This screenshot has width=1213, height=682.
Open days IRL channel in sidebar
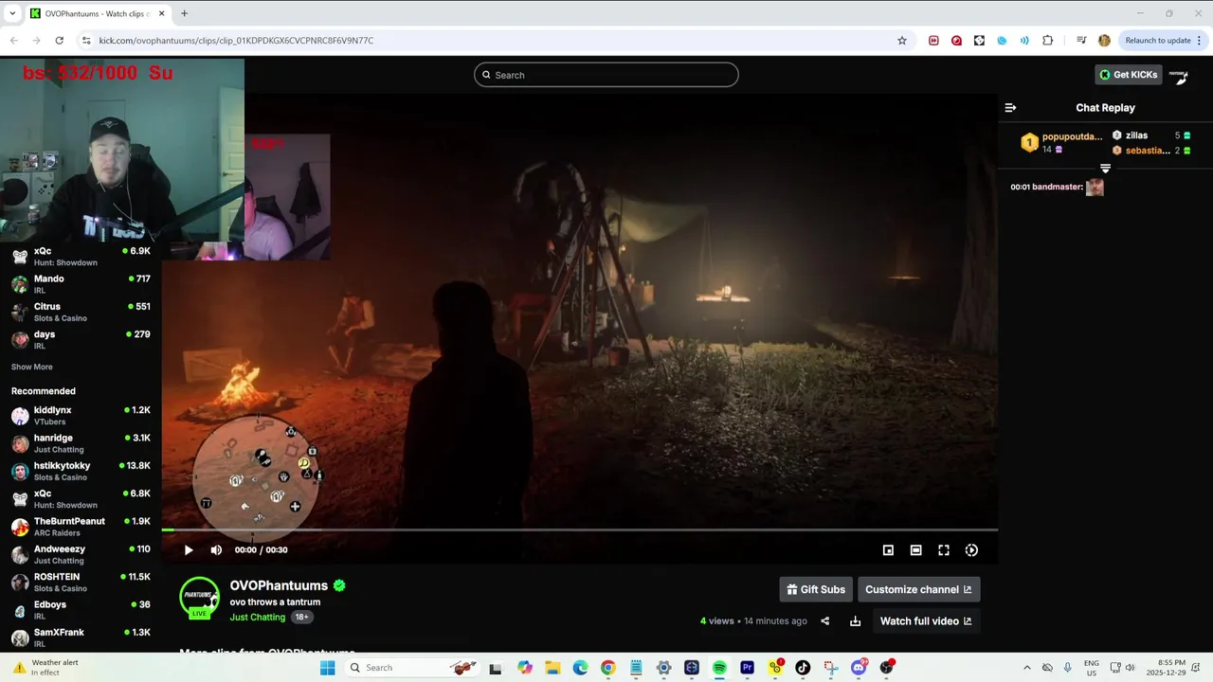[x=81, y=339]
